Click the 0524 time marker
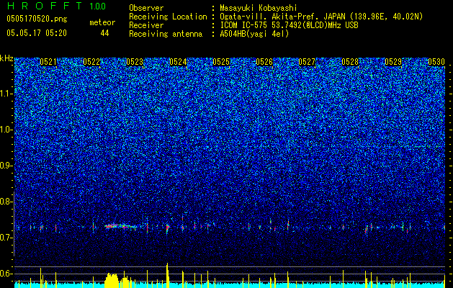Viewport: 453px width, 288px height. 178,62
